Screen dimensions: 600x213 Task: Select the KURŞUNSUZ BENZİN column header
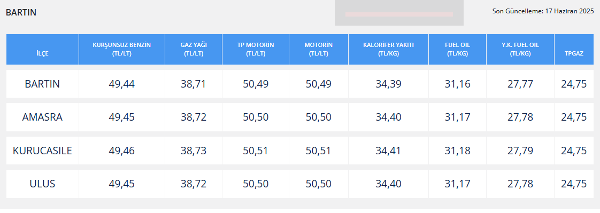click(122, 49)
